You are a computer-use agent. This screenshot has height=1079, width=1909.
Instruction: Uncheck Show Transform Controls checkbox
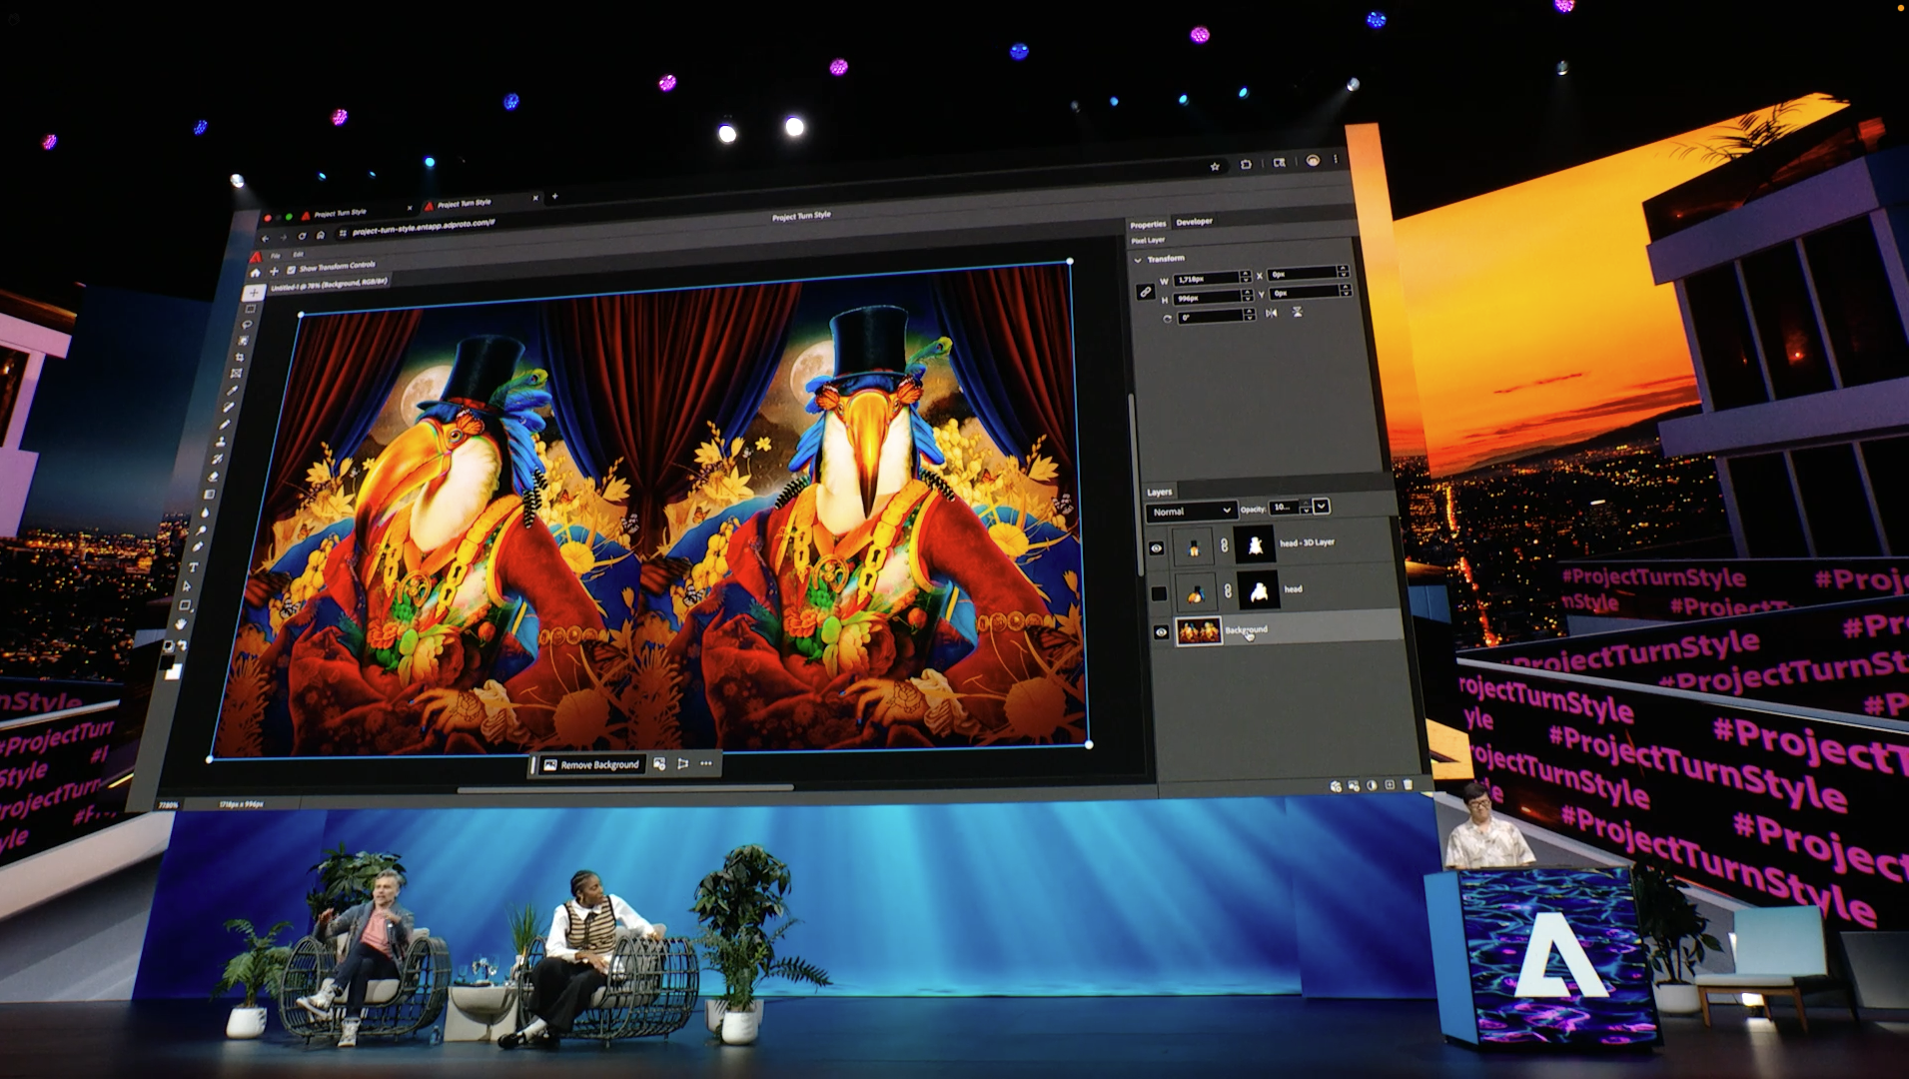[291, 270]
